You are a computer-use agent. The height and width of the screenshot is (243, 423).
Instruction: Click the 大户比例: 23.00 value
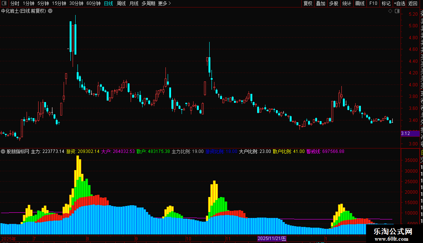click(255, 151)
